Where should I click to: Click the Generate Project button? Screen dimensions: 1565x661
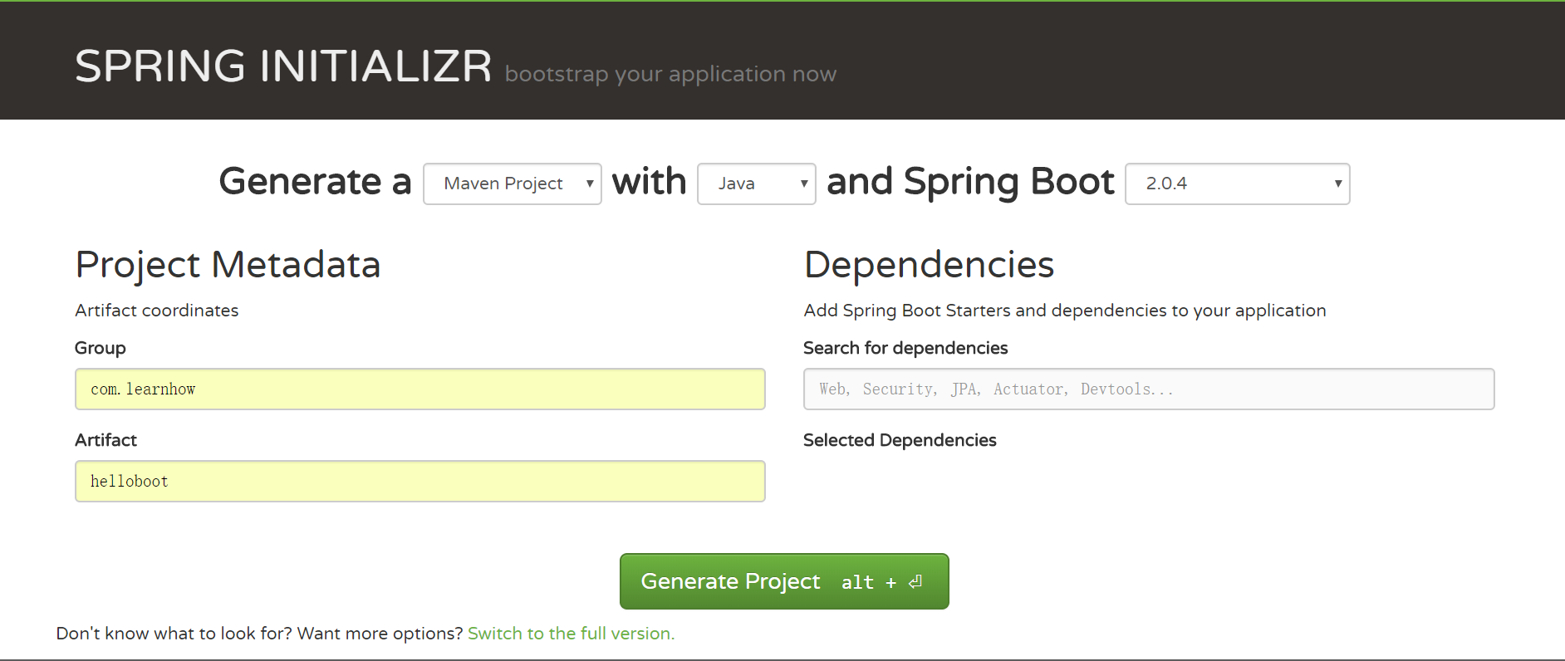coord(731,581)
